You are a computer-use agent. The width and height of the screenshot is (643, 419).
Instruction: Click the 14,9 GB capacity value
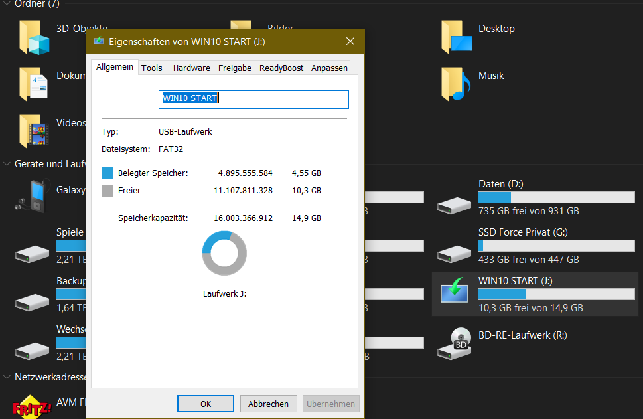[307, 218]
